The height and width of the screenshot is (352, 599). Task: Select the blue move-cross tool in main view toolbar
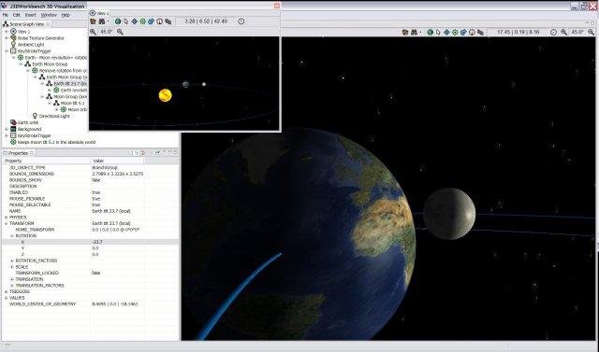[x=446, y=33]
